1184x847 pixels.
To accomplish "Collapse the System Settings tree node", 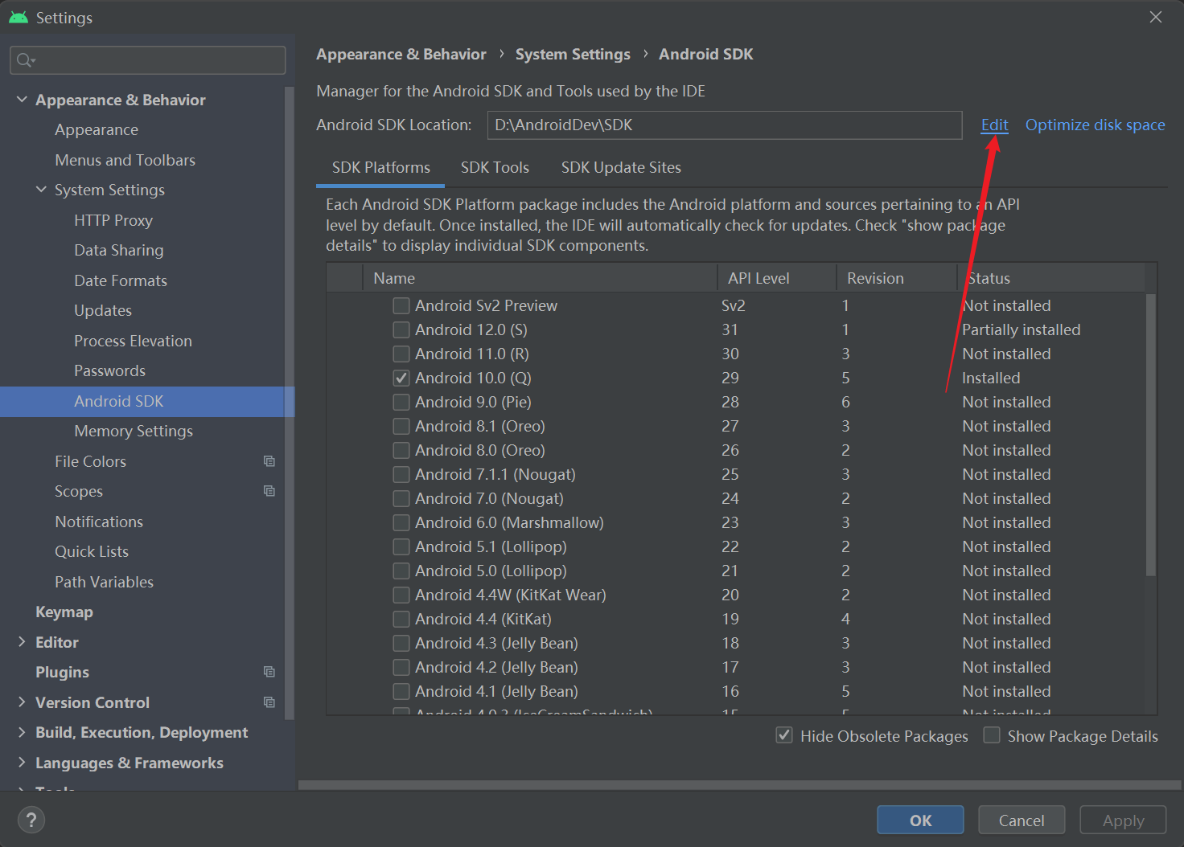I will (x=41, y=190).
